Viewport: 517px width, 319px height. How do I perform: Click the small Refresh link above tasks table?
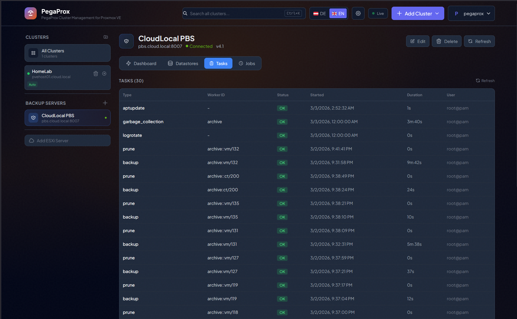[485, 81]
